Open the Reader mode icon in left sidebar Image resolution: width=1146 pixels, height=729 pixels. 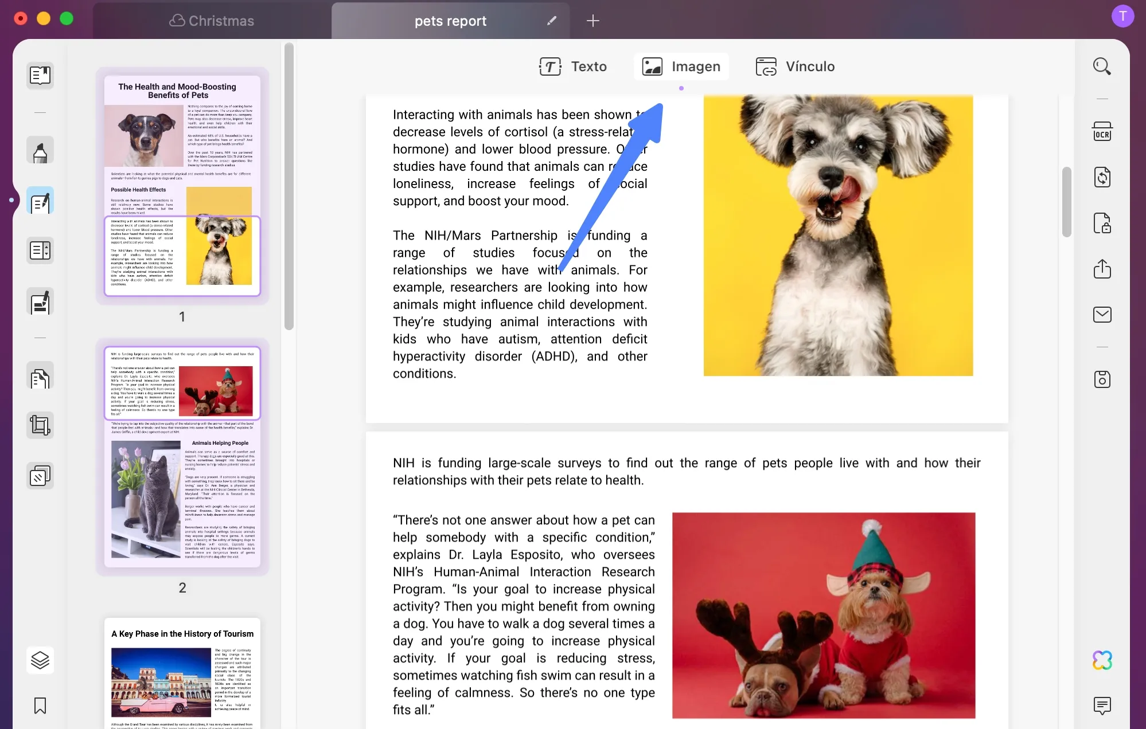coord(40,75)
